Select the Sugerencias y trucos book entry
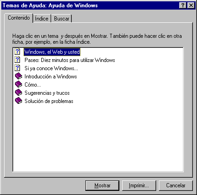197x195 pixels. pyautogui.click(x=47, y=93)
